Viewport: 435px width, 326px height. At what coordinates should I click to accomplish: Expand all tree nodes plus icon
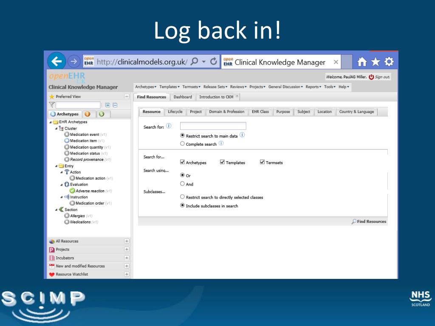[107, 105]
